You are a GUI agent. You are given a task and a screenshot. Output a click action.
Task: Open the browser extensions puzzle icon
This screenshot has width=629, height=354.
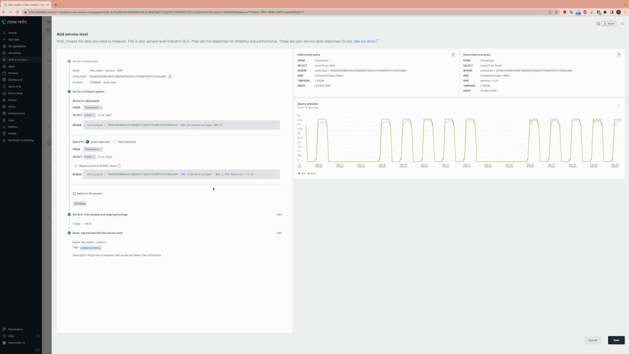605,12
